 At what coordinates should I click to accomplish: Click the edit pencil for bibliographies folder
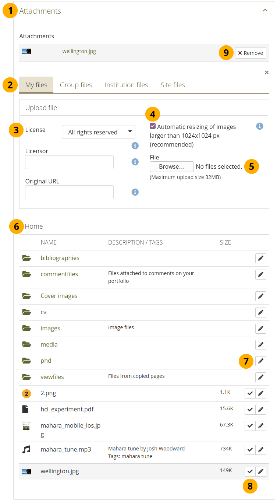tap(260, 258)
